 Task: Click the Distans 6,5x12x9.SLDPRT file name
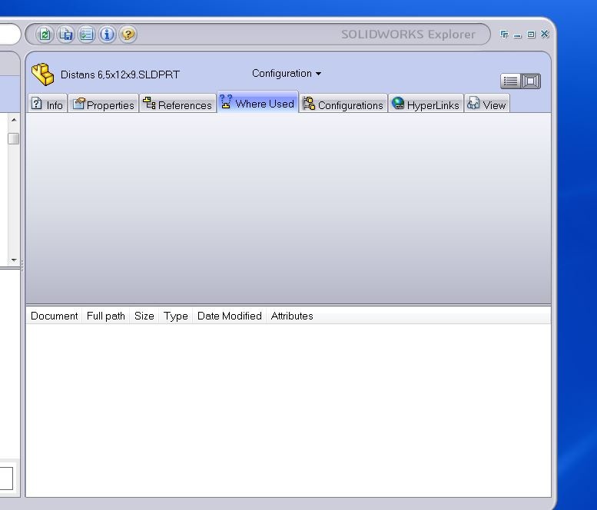(x=120, y=75)
